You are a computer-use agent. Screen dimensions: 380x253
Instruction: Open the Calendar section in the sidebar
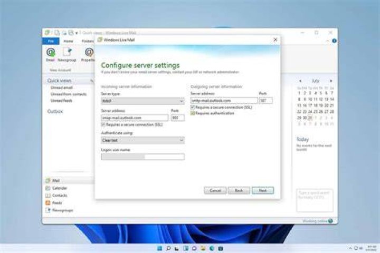[x=56, y=188]
